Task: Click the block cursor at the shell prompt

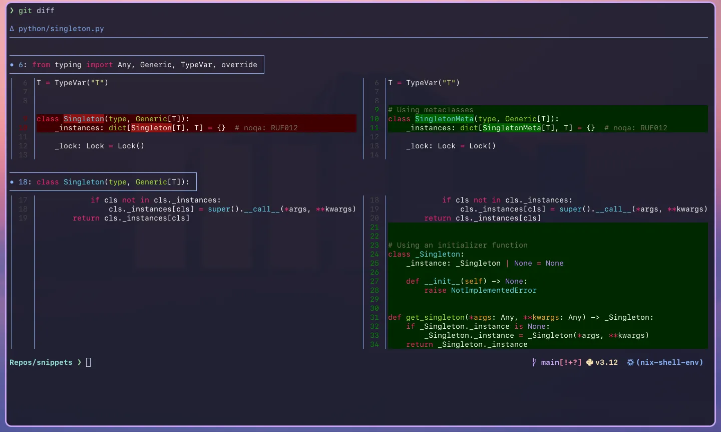Action: tap(89, 362)
